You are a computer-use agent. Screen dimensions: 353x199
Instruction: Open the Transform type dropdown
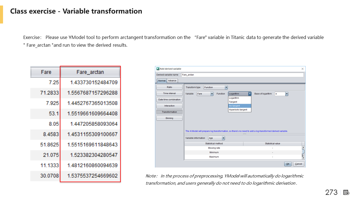tap(226, 87)
